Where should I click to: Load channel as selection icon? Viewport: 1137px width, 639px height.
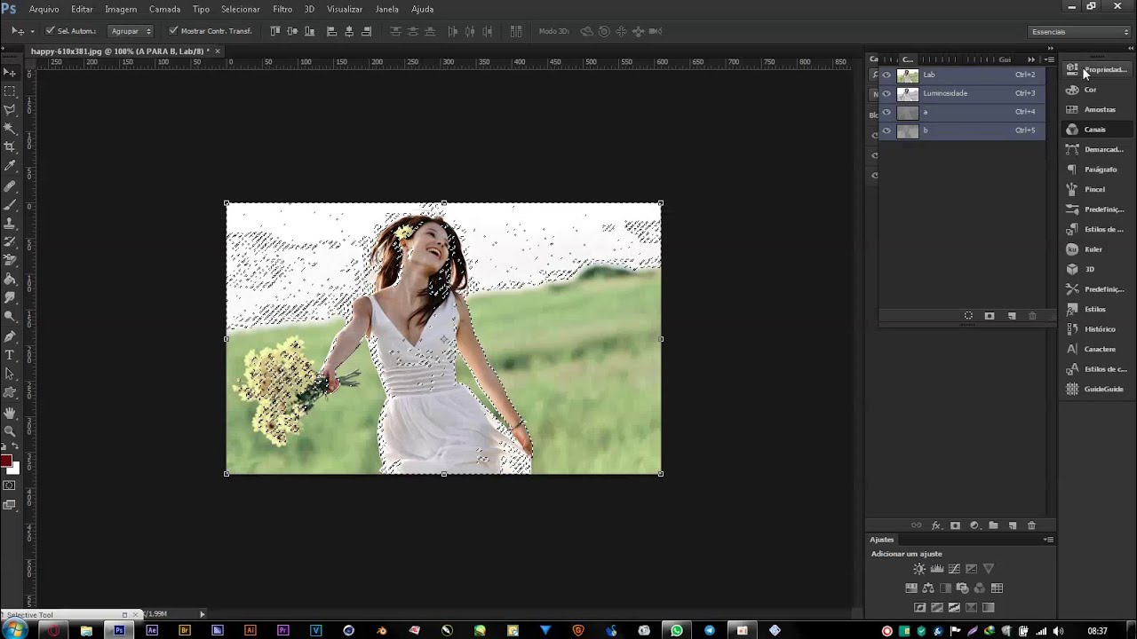point(968,316)
